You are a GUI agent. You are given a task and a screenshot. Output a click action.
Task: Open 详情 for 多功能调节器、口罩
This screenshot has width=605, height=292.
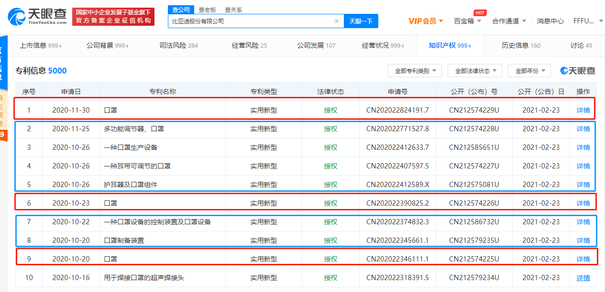[583, 129]
